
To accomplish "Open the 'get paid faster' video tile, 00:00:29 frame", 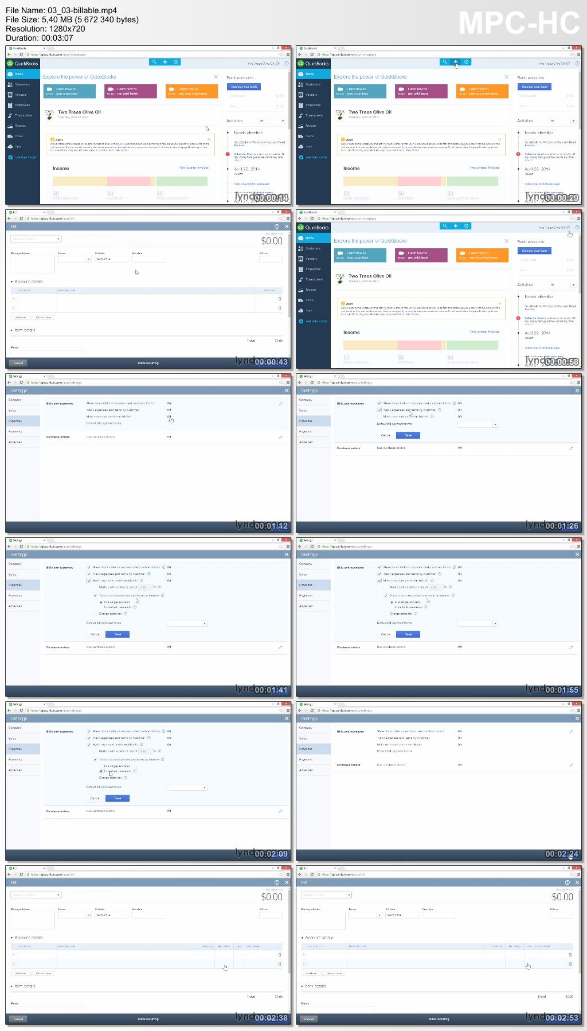I will (421, 91).
